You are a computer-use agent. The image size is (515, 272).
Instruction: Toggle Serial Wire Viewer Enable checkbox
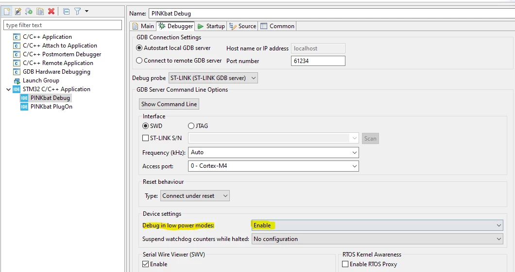click(x=145, y=264)
